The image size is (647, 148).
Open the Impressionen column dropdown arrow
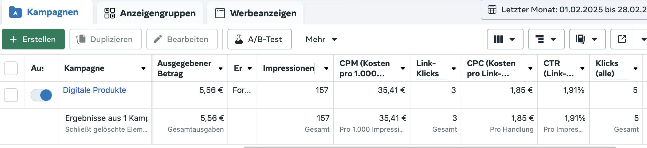pyautogui.click(x=326, y=68)
